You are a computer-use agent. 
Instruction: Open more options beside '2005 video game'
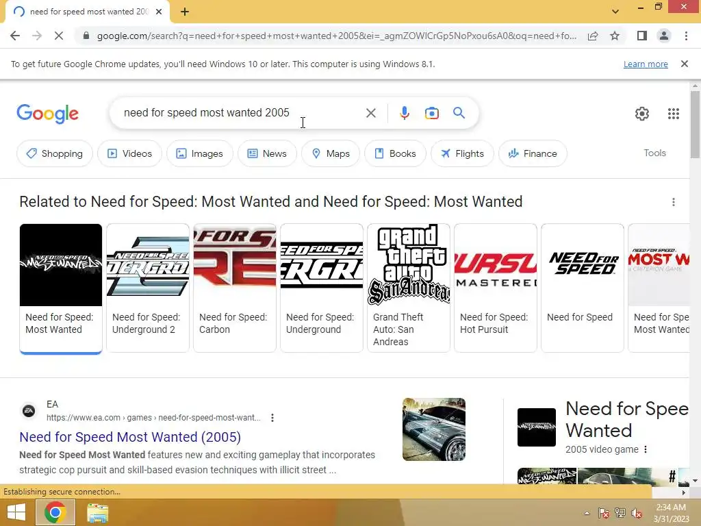point(646,449)
